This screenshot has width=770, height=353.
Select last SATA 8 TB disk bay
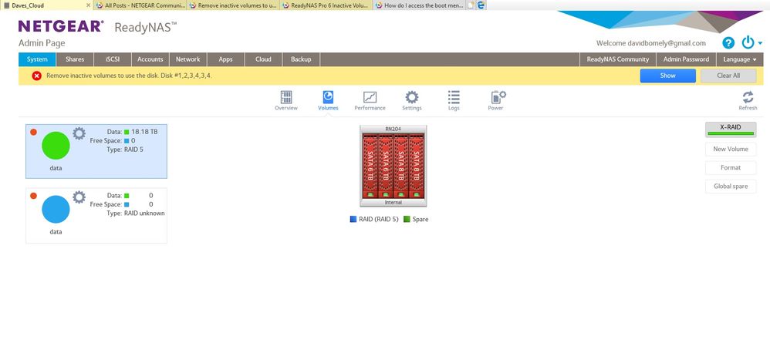[x=417, y=166]
